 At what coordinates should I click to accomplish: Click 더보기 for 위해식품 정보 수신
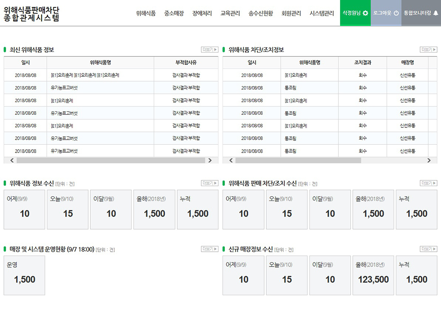tap(209, 183)
